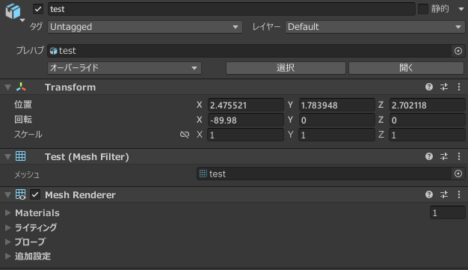Open Mesh Filter help reference icon

point(429,156)
